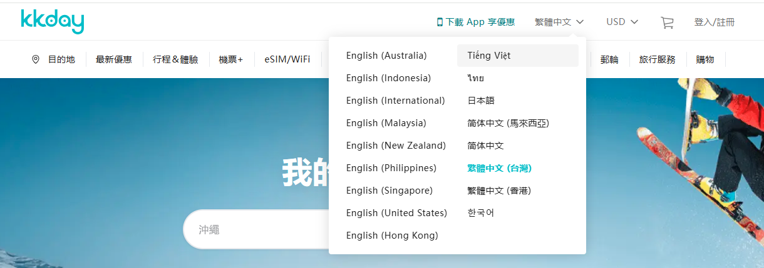764x268 pixels.
Task: Go to 行程＆體驗 navigation tab
Action: (x=175, y=59)
